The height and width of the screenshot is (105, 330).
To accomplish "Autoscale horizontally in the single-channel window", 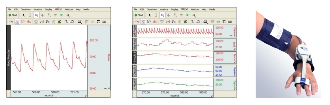I will 41,22.
